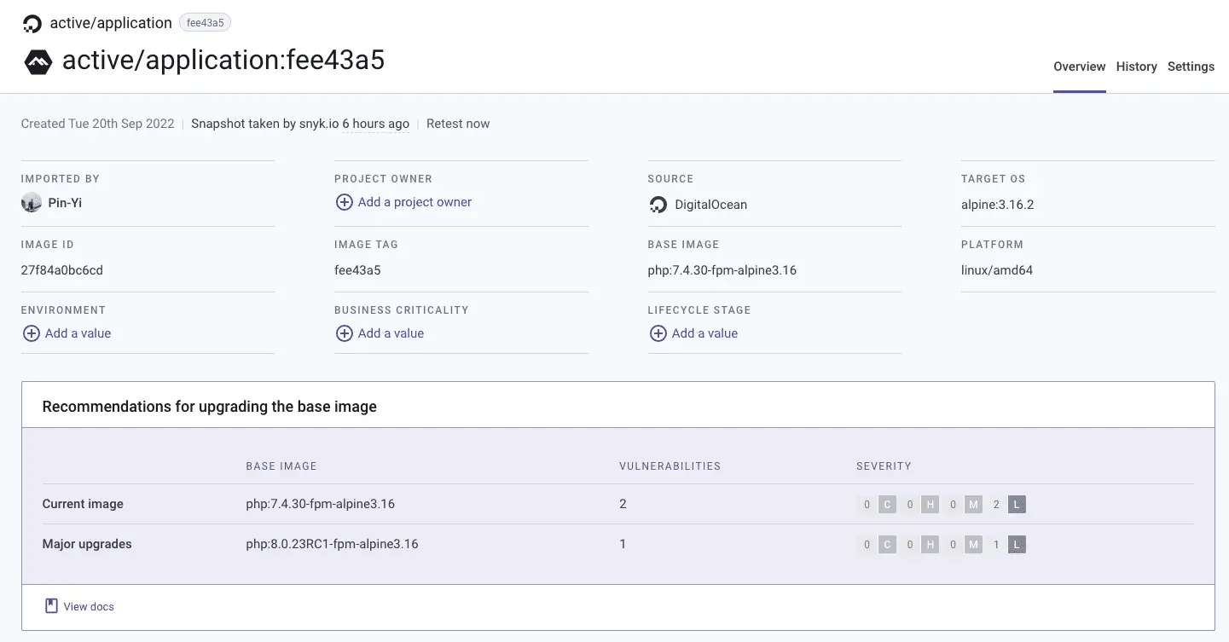The image size is (1229, 642).
Task: Click the plus icon under Business Criticality
Action: pyautogui.click(x=344, y=333)
